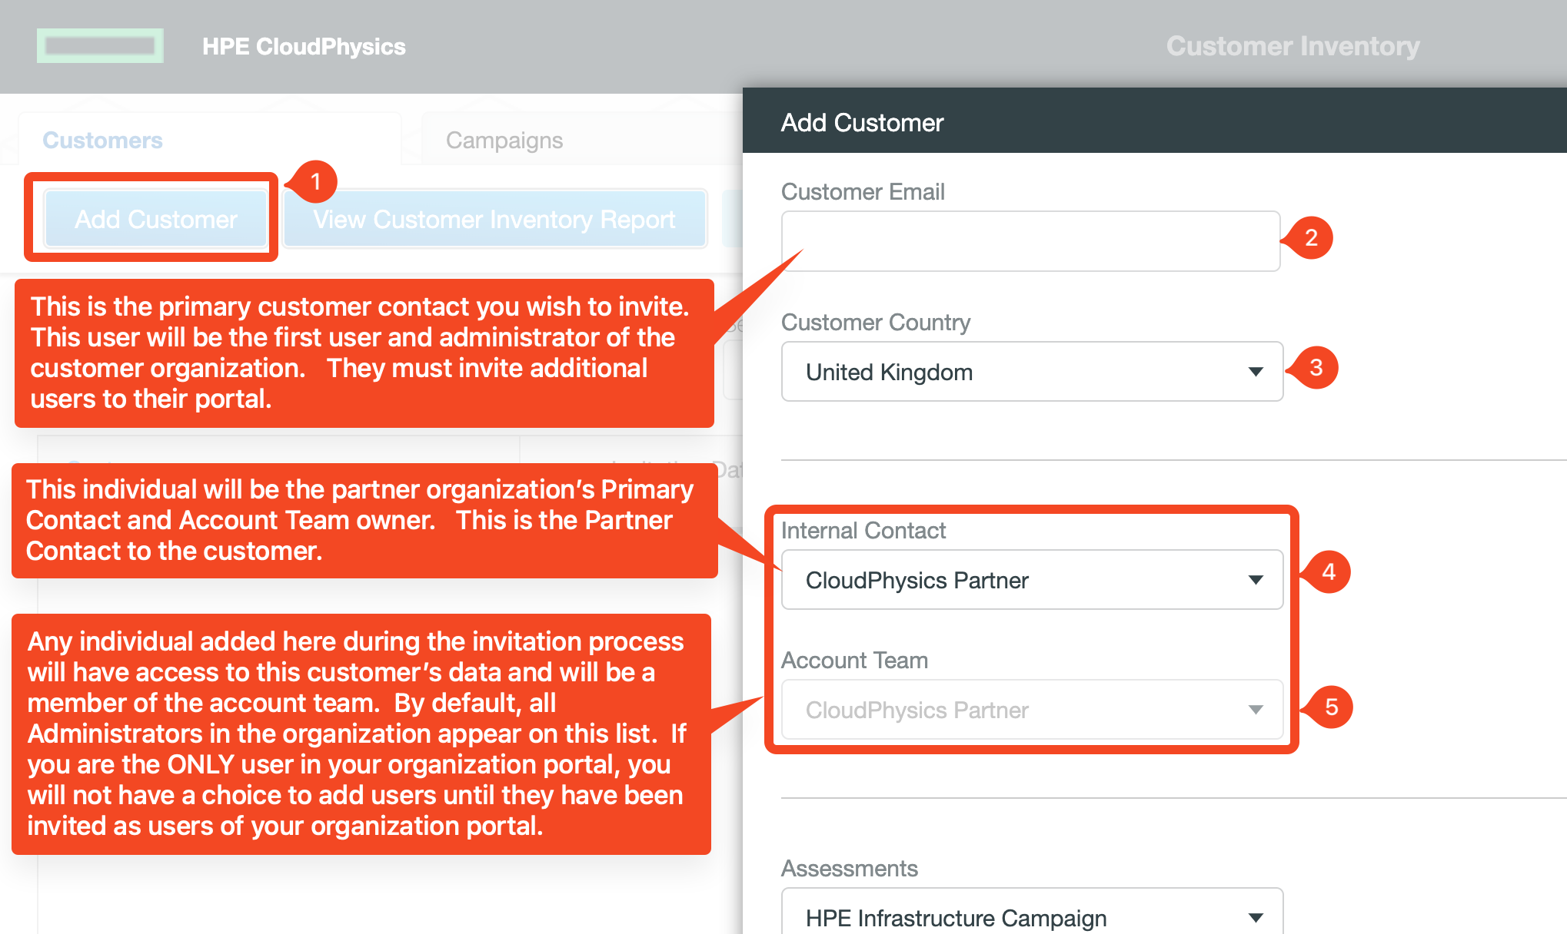Click the HPE logo in header
Screen dimensions: 1567x934
point(100,46)
